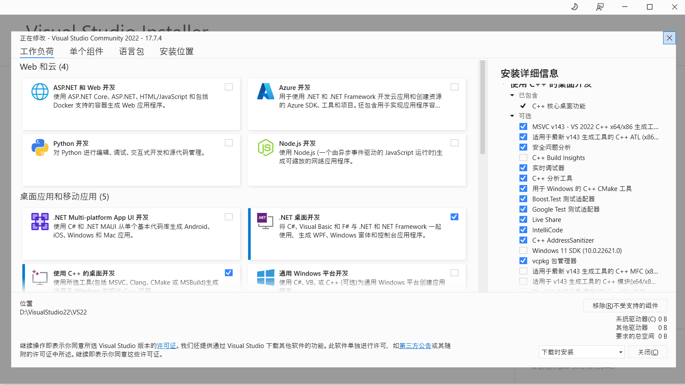Enable the Node.js 开发 workload checkbox
Screen dimensions: 685x385
pos(455,143)
